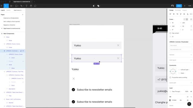Click the independent corners icon
This screenshot has height=108, width=193.
point(191,30)
